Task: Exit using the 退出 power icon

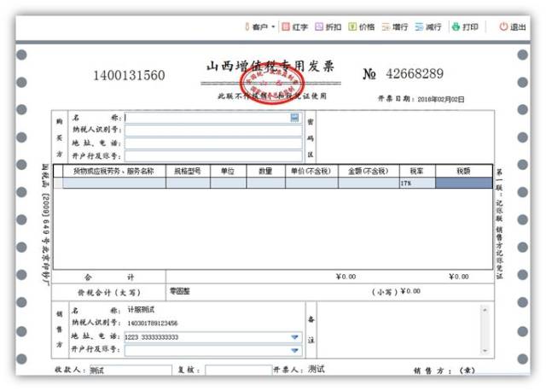Action: click(512, 27)
